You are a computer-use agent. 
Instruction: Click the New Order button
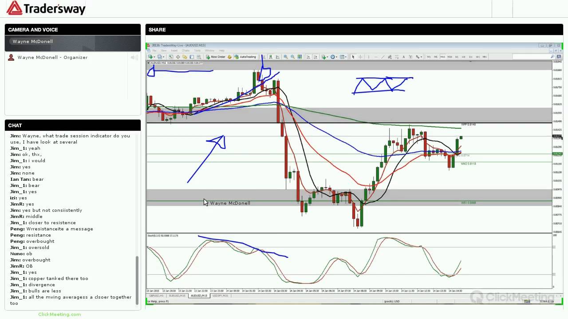[216, 57]
